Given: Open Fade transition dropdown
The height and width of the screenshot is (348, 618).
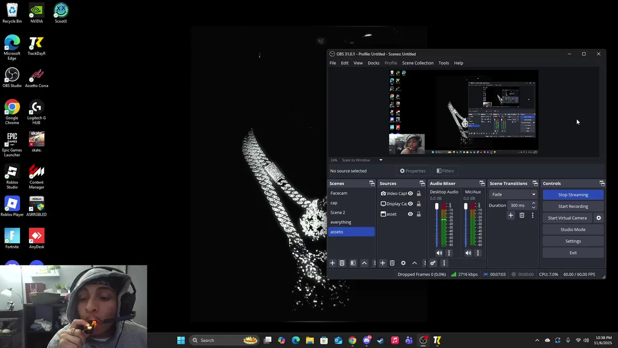Looking at the screenshot, I should pyautogui.click(x=513, y=194).
